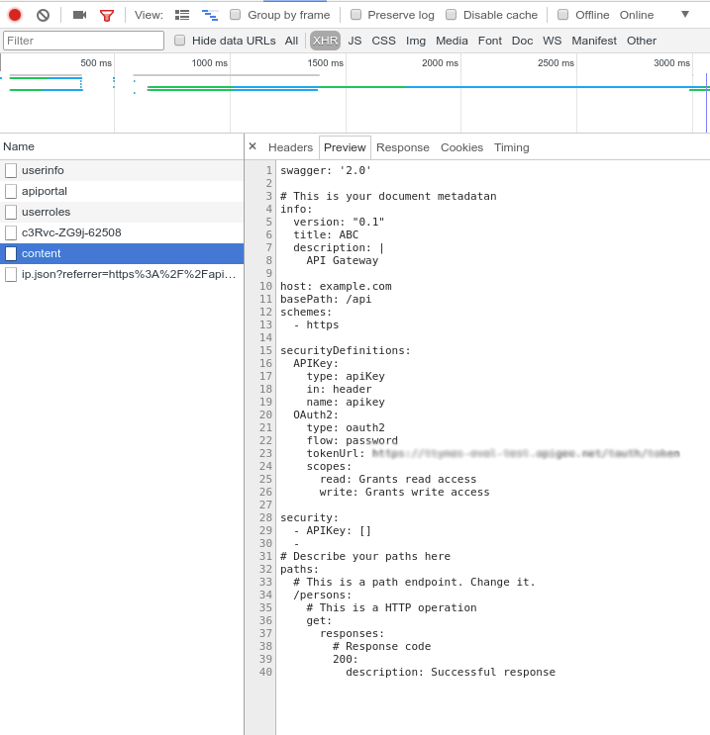Tick the Offline checkbox
The height and width of the screenshot is (735, 710).
click(x=563, y=15)
